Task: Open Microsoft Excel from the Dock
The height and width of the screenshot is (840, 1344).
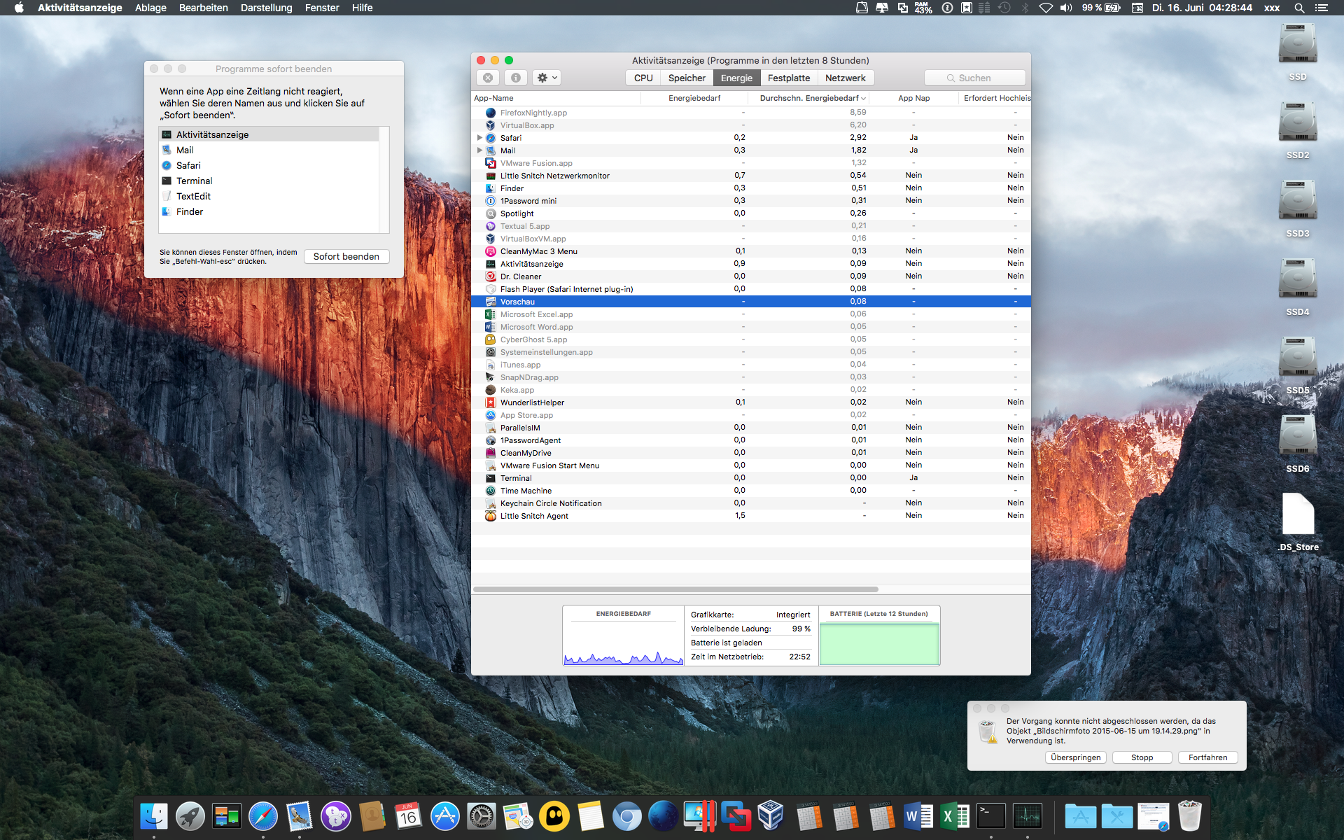Action: 955,816
